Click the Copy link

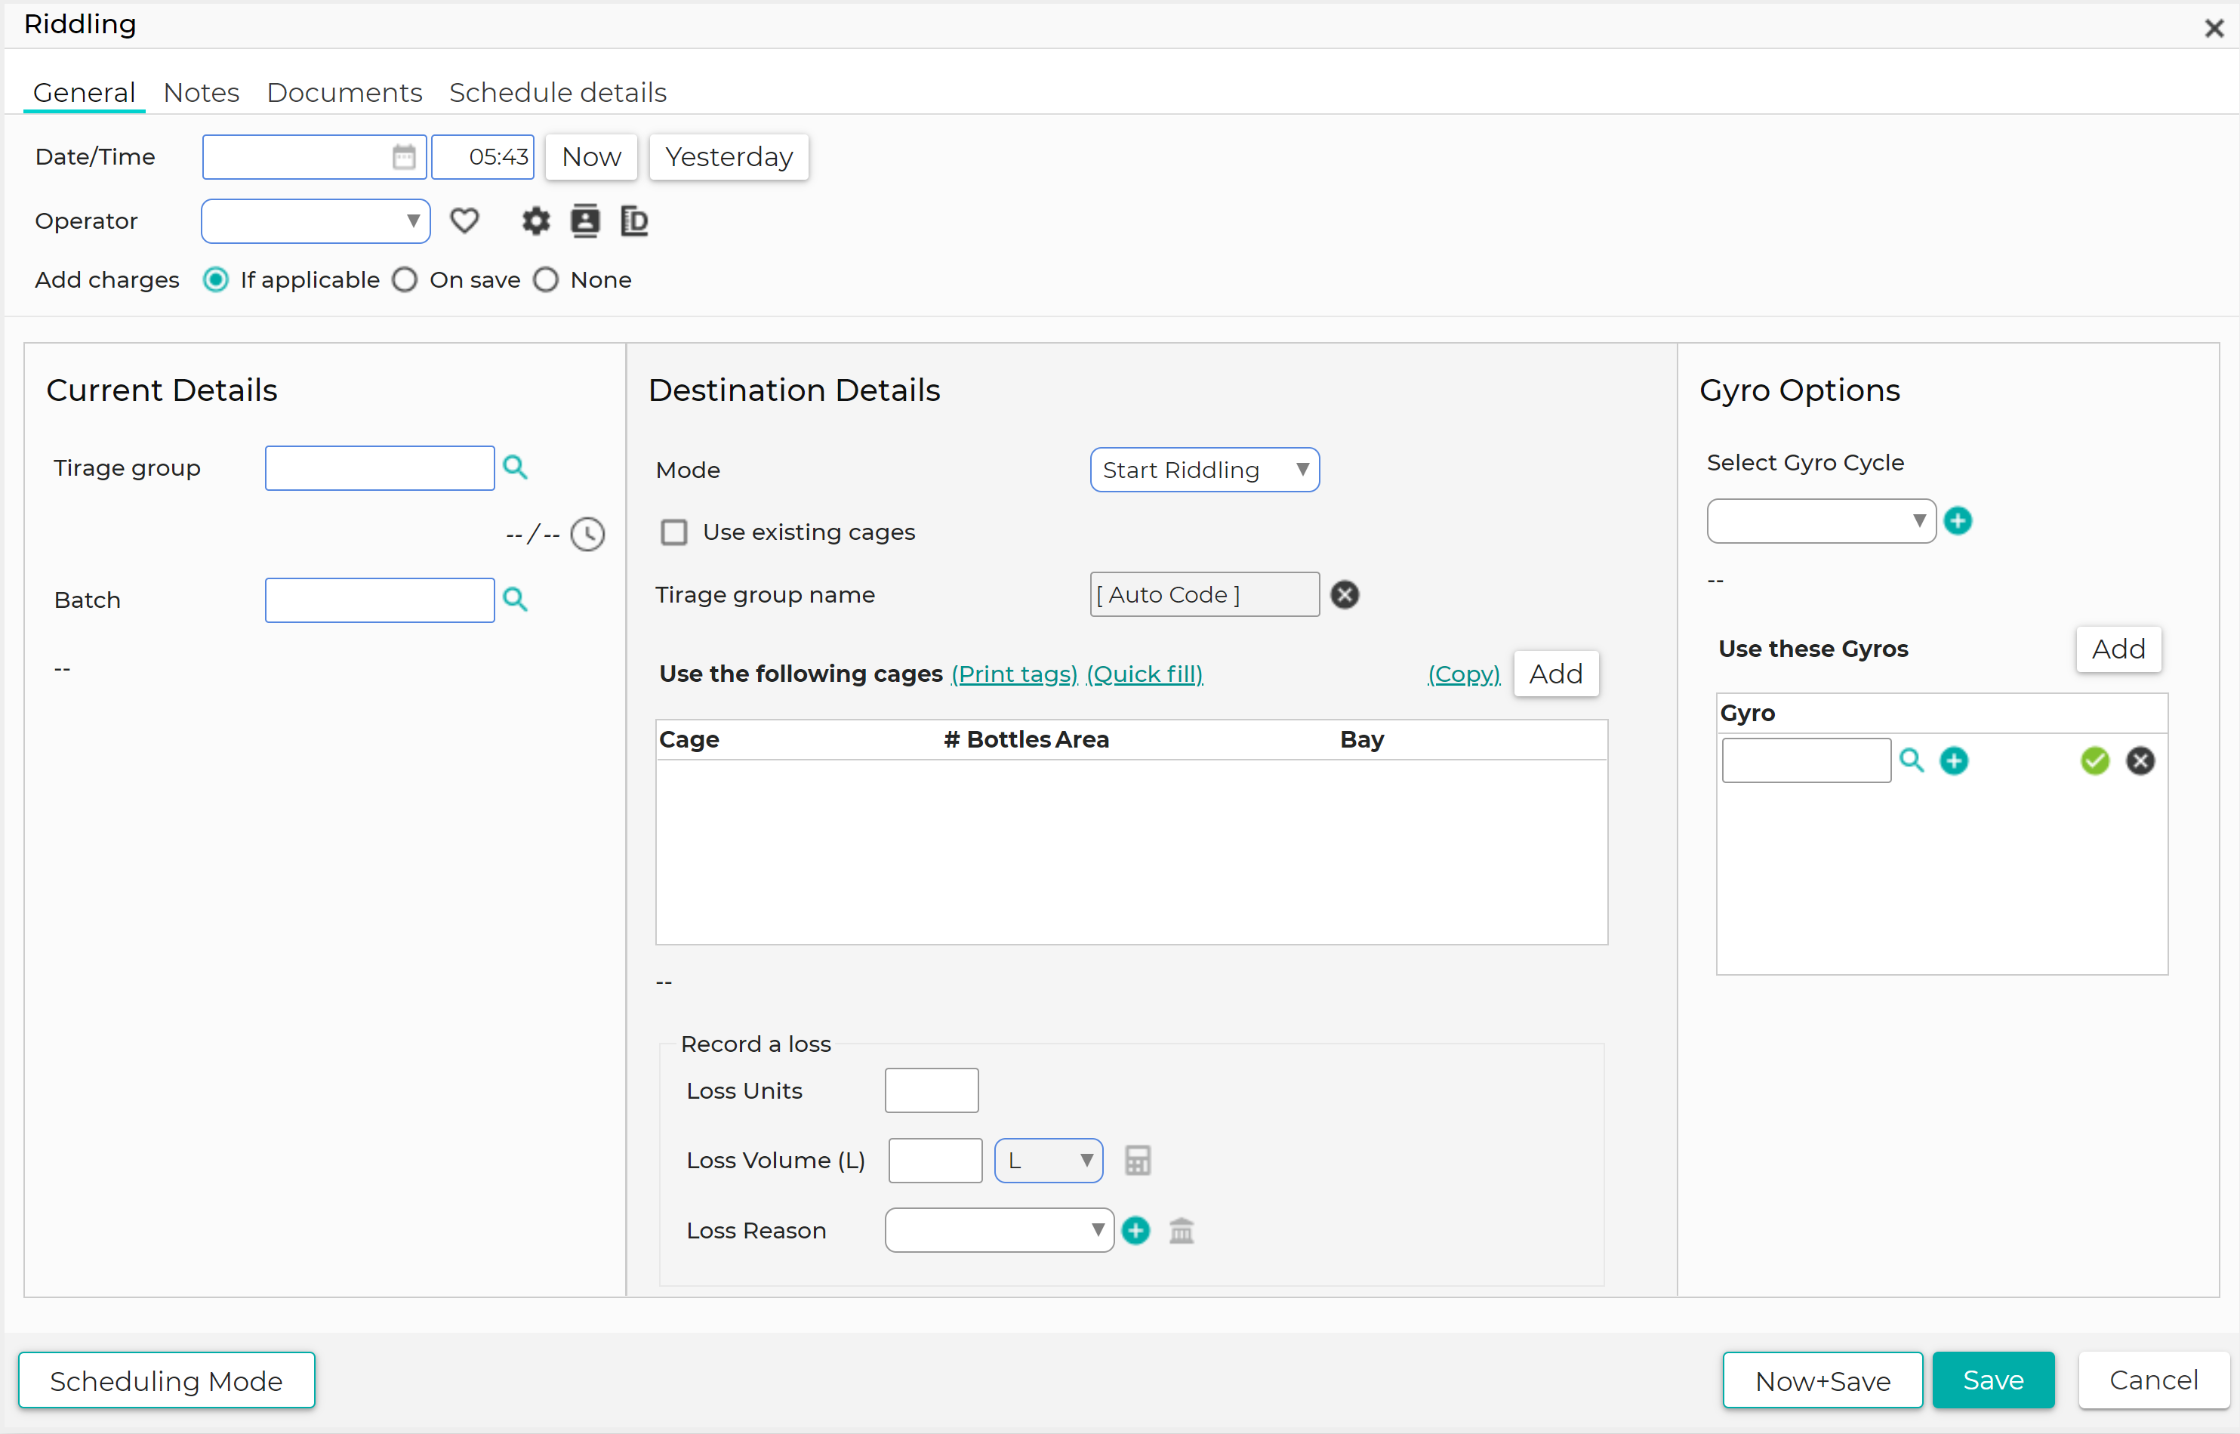tap(1464, 674)
